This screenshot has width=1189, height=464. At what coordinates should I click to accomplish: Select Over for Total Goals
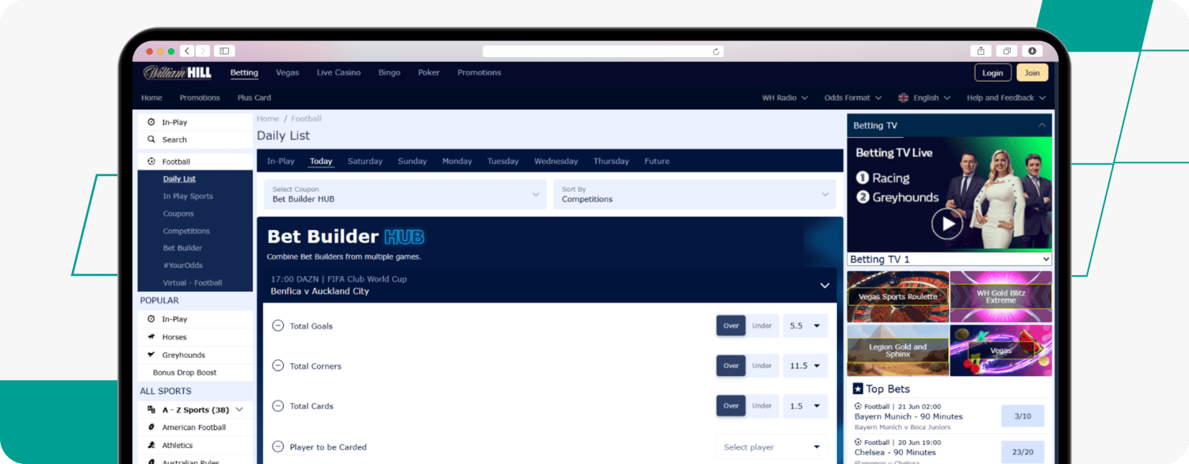click(731, 326)
